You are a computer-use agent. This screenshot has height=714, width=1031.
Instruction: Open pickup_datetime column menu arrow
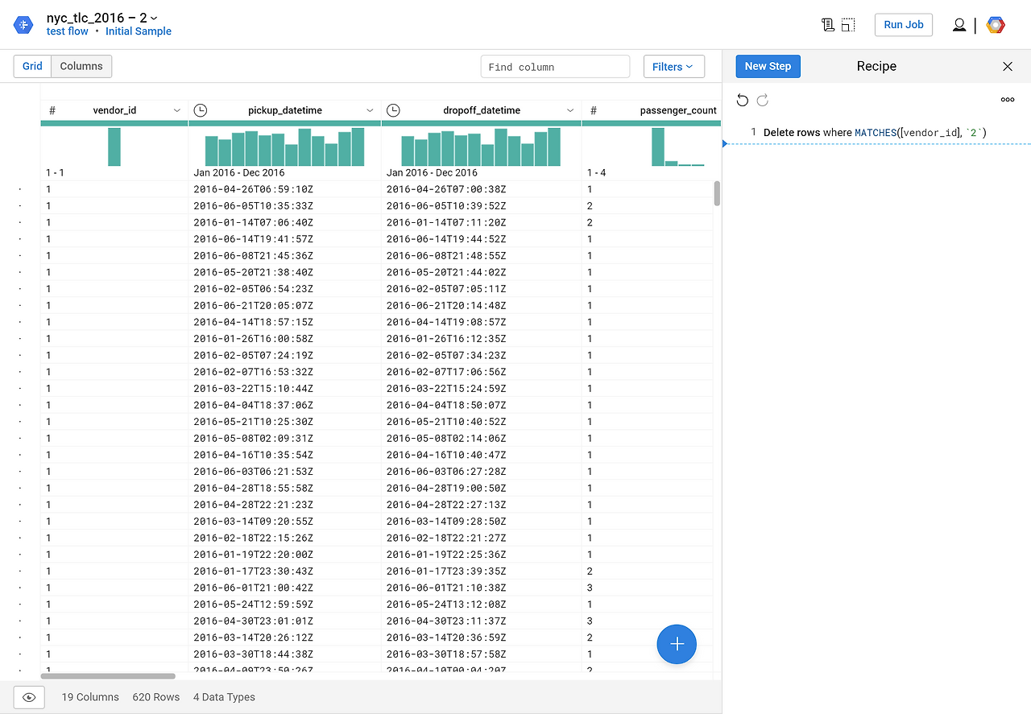pyautogui.click(x=370, y=110)
